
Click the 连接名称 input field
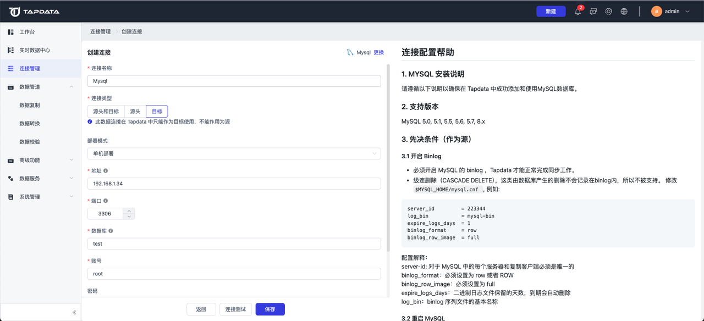(x=234, y=81)
